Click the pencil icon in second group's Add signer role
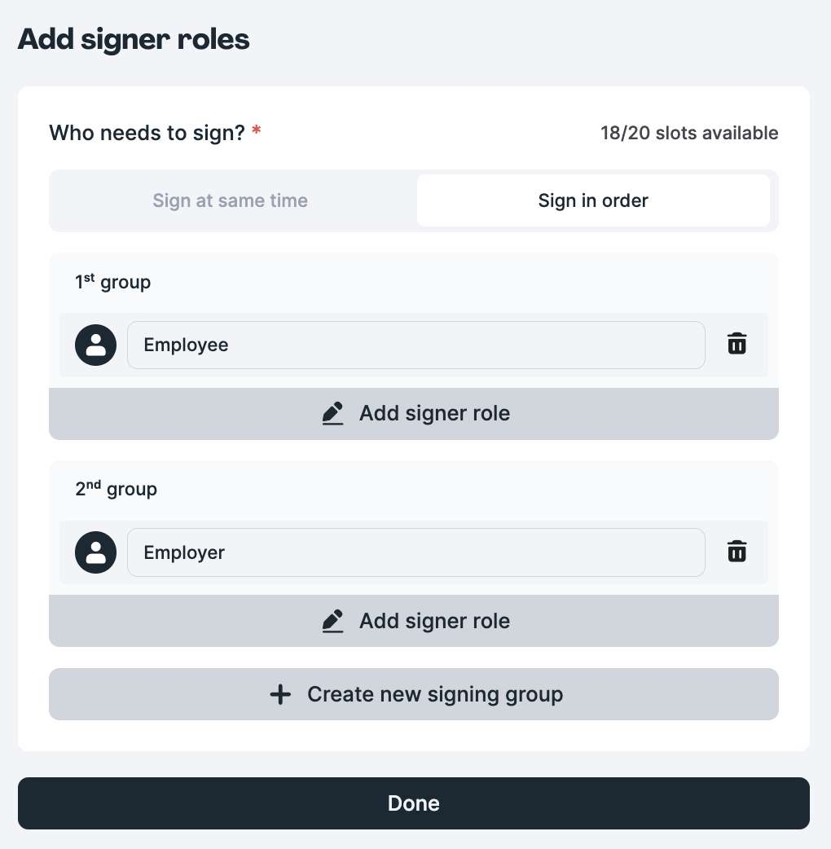 tap(332, 621)
